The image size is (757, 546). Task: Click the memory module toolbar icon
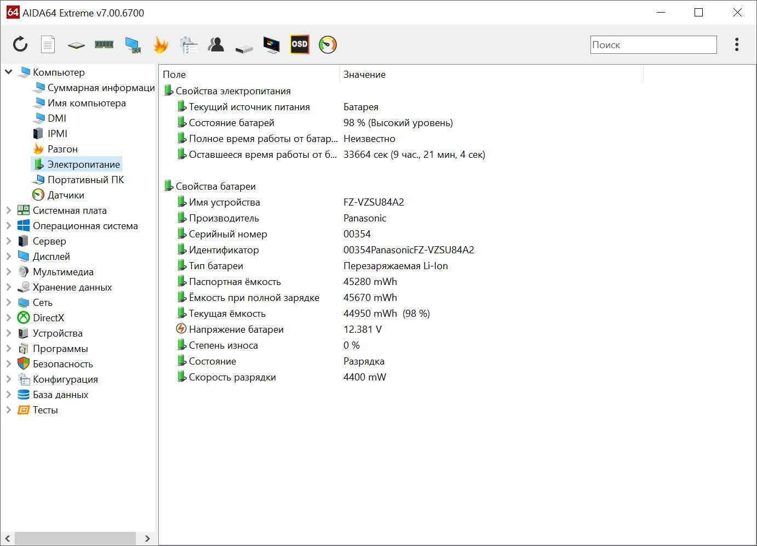point(104,44)
